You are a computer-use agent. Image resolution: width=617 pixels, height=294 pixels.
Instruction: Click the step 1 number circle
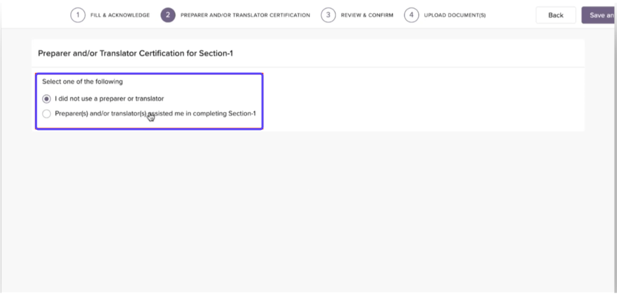tap(77, 15)
